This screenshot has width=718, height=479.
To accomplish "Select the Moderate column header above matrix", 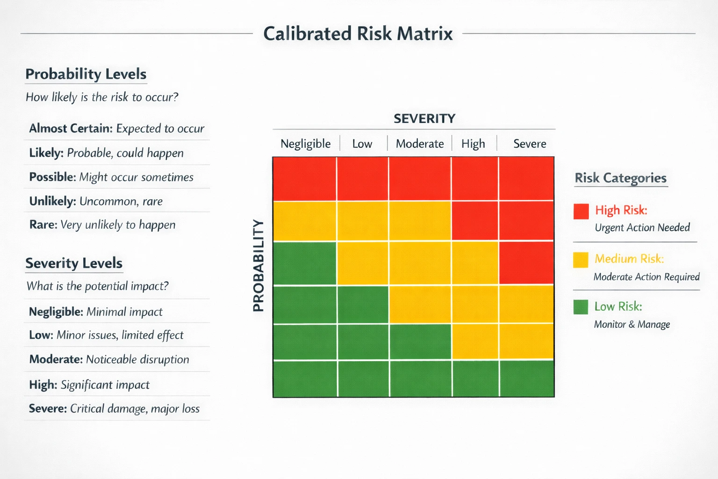I will 420,144.
